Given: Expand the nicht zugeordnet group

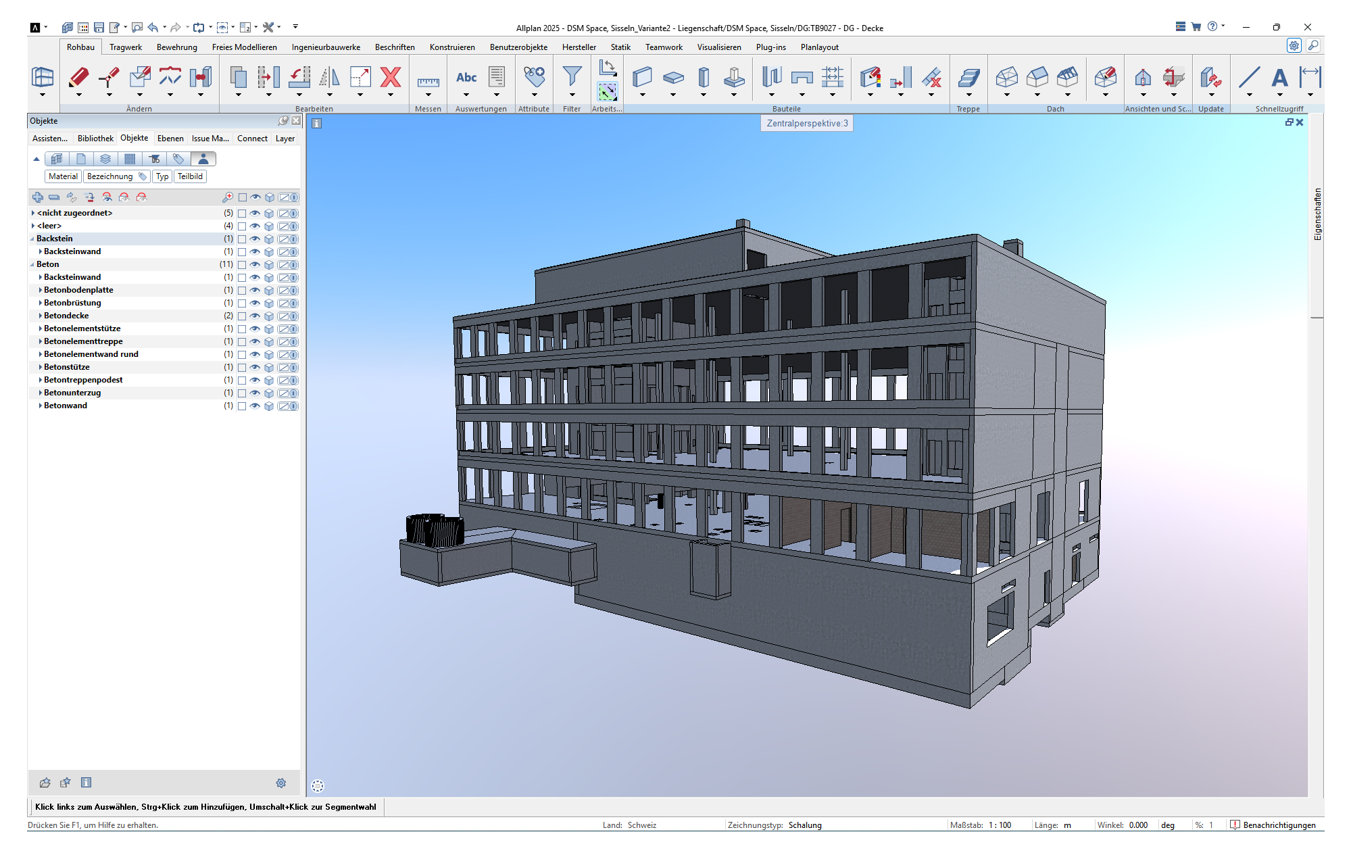Looking at the screenshot, I should click(x=32, y=212).
